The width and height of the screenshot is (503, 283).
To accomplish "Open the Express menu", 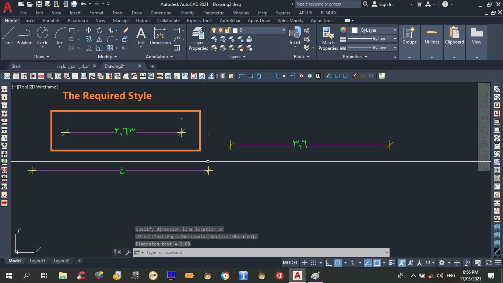I will pos(283,13).
